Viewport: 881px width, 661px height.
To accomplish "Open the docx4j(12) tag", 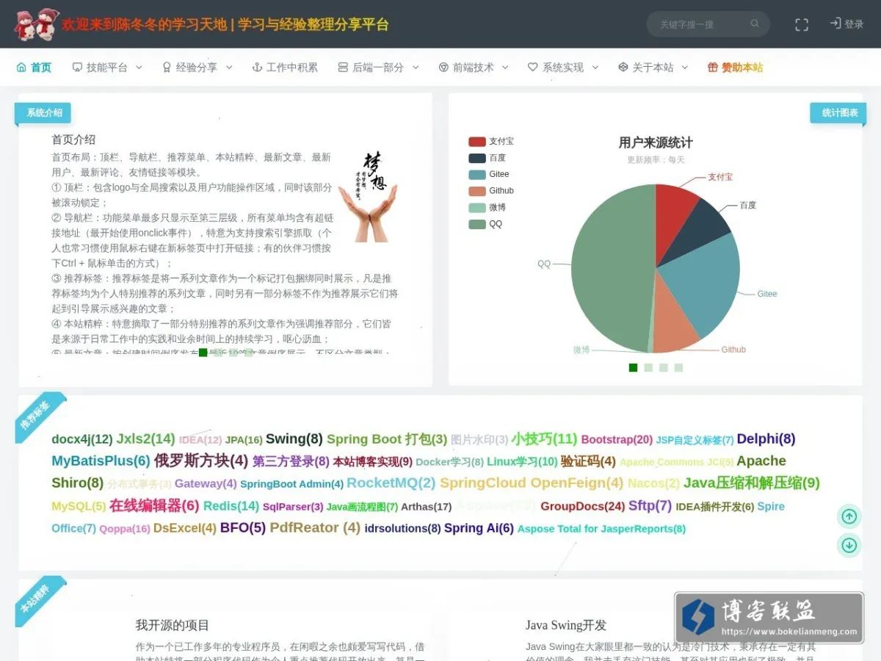I will [82, 439].
